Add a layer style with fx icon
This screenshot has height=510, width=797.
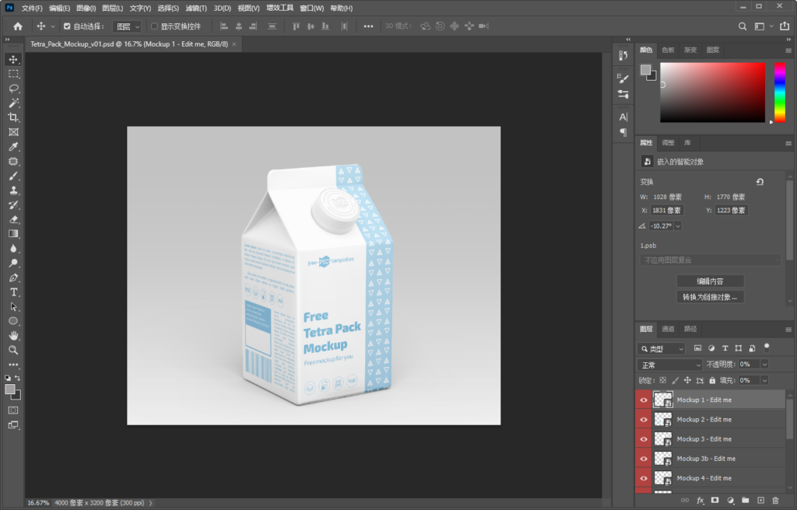click(700, 501)
